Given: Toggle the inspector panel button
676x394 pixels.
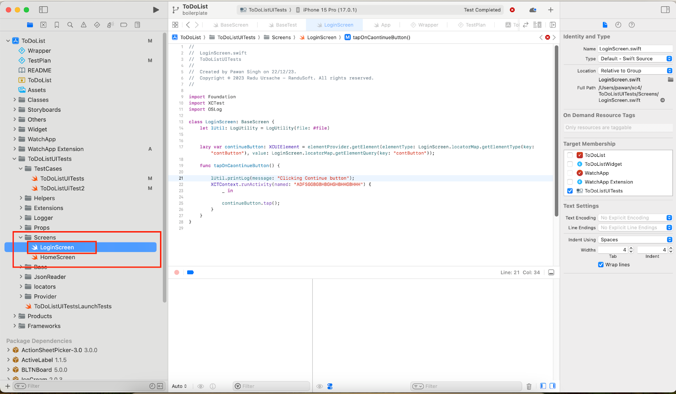Looking at the screenshot, I should [x=665, y=10].
